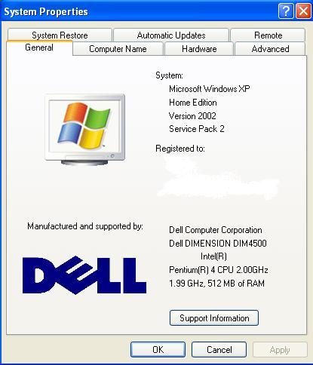
Task: Open the Computer Name tab
Action: tap(118, 49)
